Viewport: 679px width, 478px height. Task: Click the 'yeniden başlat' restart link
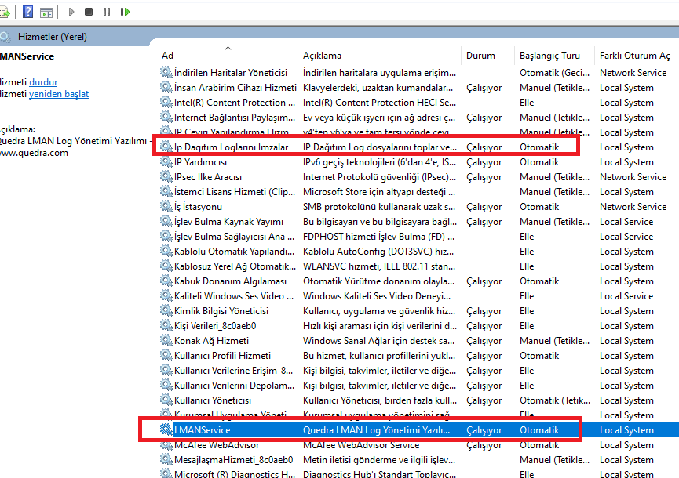59,94
